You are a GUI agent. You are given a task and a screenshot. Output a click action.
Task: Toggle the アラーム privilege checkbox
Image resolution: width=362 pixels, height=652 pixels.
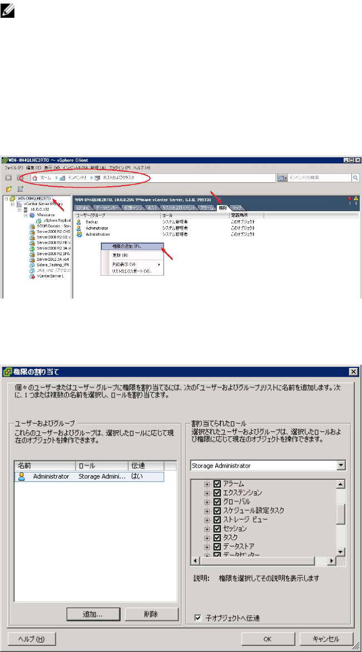pyautogui.click(x=217, y=484)
